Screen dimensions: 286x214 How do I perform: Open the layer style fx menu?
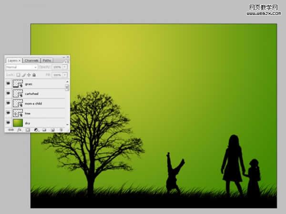point(20,130)
